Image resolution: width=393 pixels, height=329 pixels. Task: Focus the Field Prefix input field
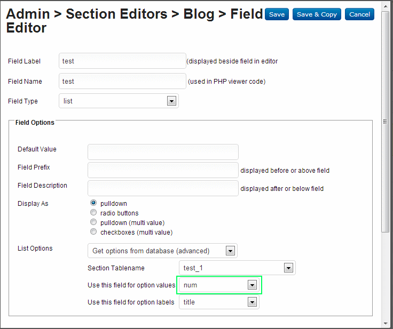(163, 170)
